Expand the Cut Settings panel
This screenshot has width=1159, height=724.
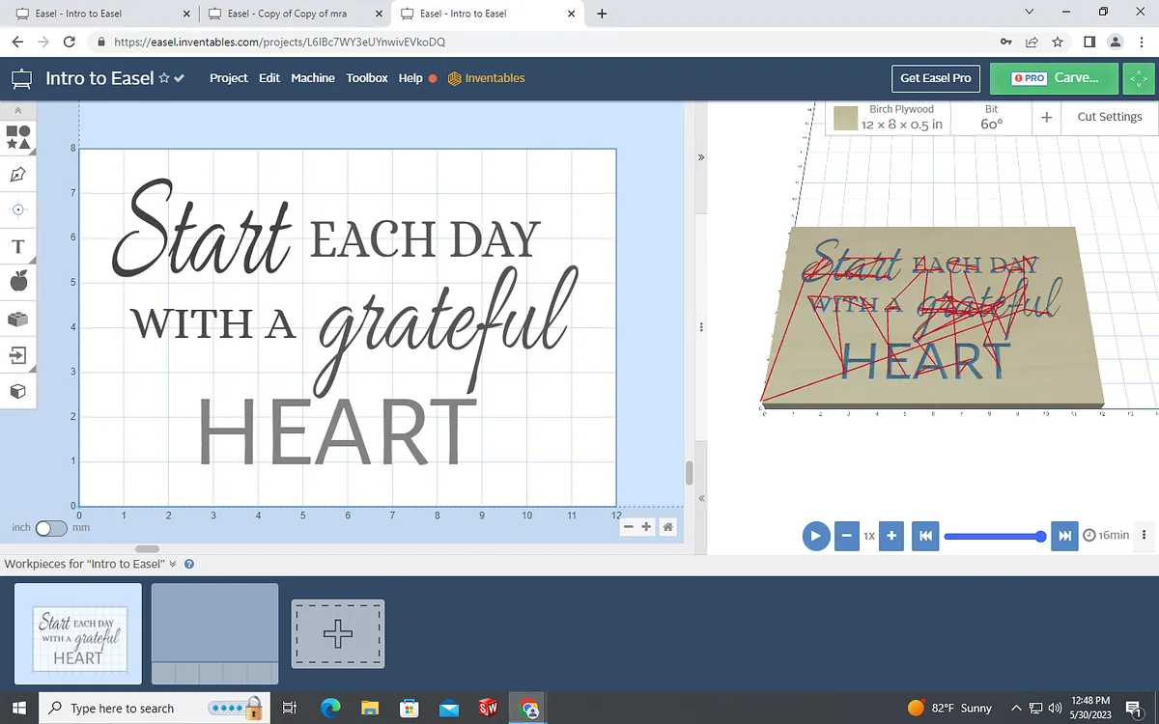1109,117
